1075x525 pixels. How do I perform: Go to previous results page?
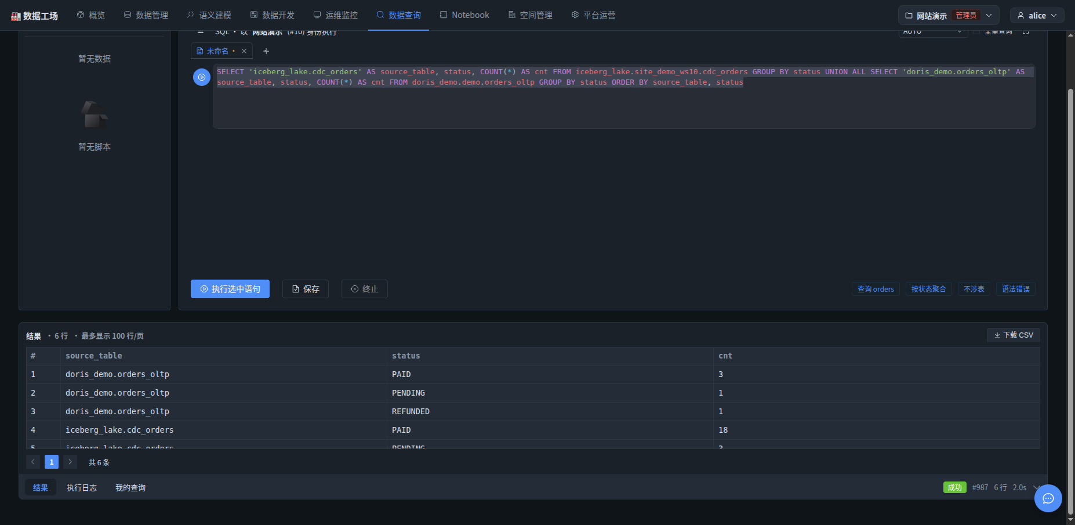click(33, 462)
